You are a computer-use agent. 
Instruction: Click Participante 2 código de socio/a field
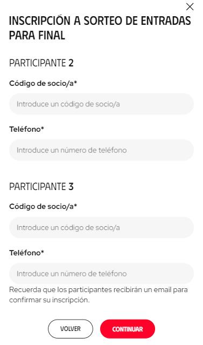tap(101, 104)
